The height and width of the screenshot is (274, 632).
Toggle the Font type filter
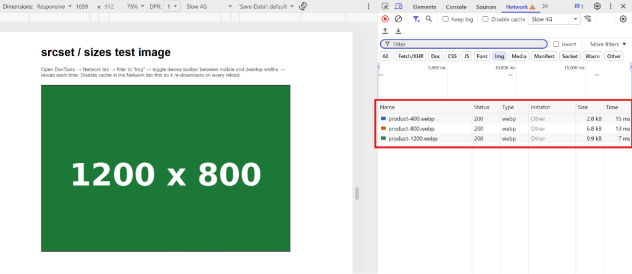click(482, 56)
